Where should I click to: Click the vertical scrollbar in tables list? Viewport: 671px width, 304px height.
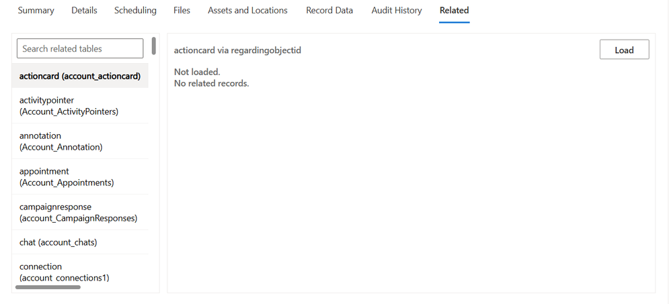coord(154,46)
